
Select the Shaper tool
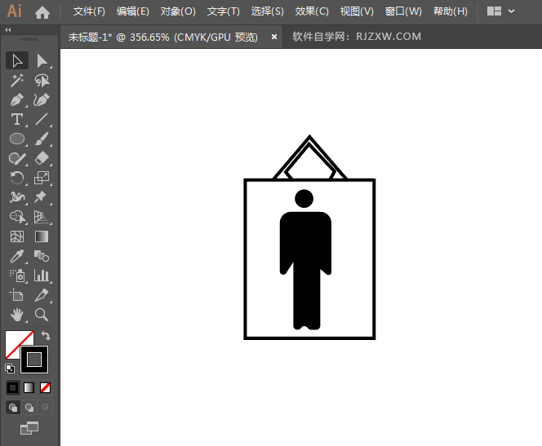17,158
